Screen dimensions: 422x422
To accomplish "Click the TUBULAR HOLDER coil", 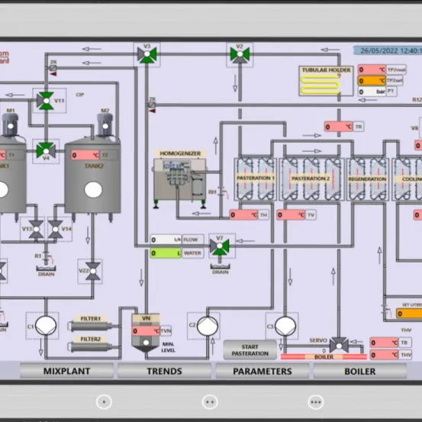I will [x=321, y=85].
